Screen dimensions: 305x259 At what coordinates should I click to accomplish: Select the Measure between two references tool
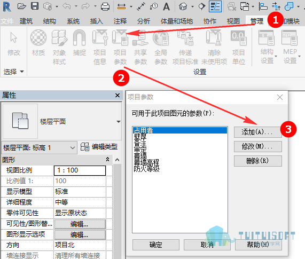click(121, 7)
